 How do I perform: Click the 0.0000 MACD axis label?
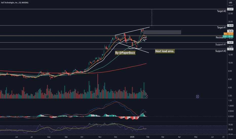231,117
